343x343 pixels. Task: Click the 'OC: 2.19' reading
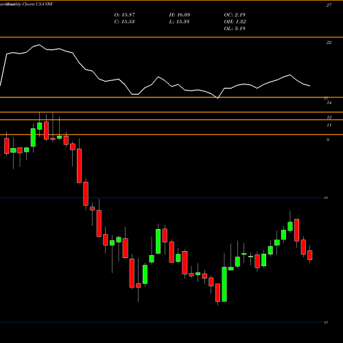(235, 15)
